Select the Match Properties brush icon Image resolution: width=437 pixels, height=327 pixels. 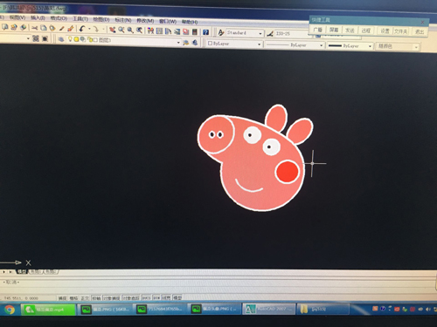pos(62,28)
